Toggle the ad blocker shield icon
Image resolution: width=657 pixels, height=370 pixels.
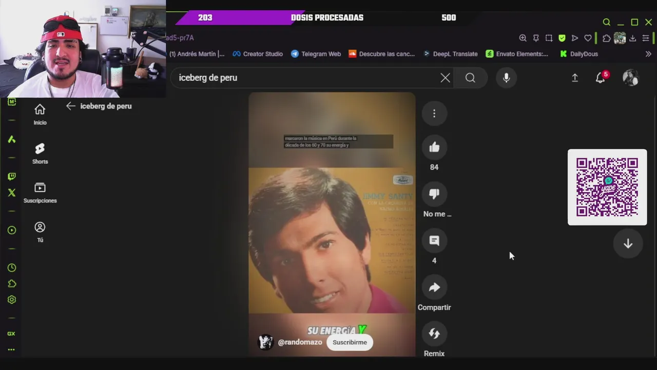(x=562, y=38)
